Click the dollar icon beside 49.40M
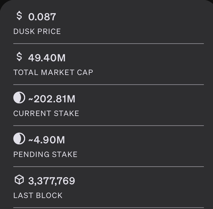The image size is (213, 209). coord(19,57)
